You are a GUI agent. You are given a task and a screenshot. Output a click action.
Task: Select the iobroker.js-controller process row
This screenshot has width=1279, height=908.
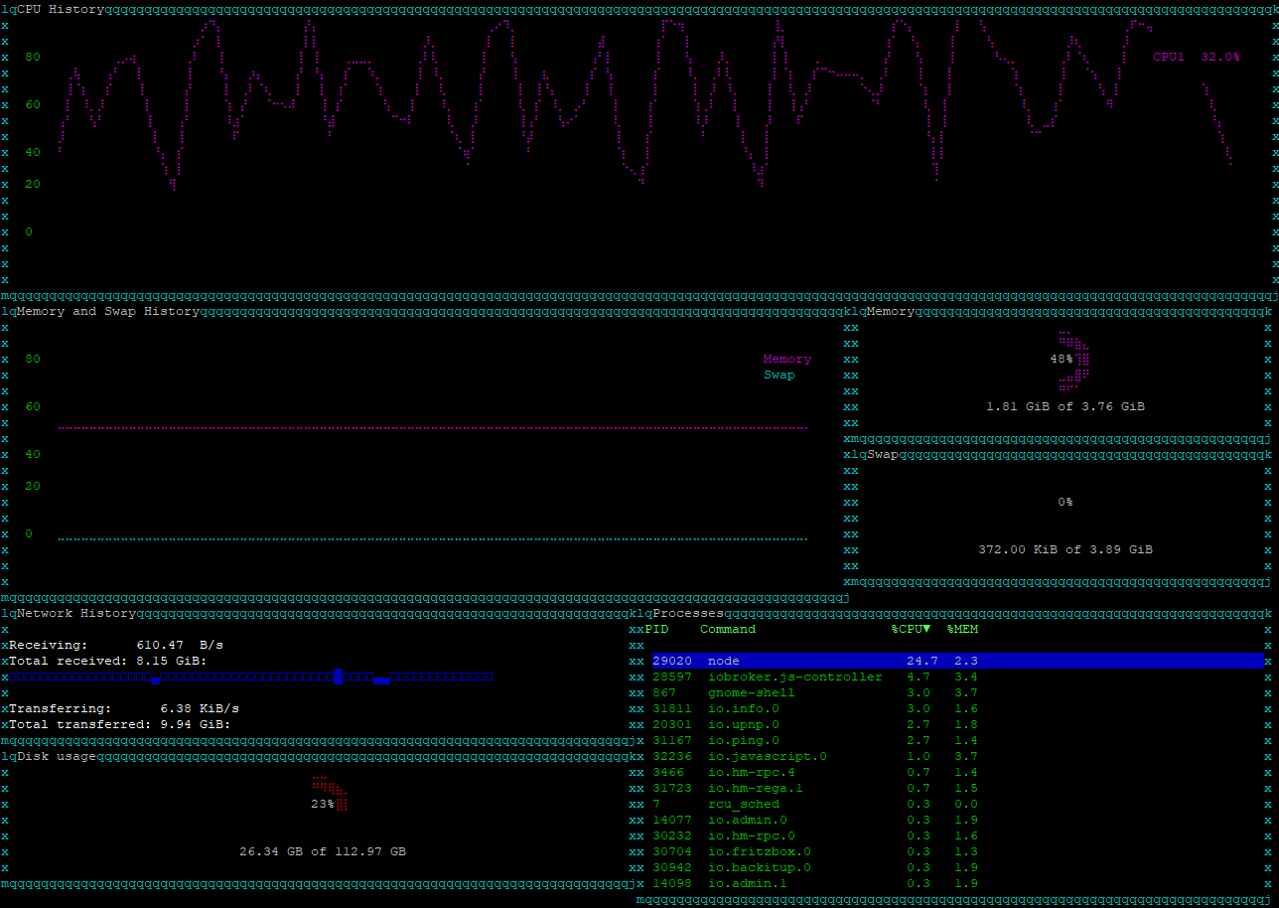[x=958, y=677]
